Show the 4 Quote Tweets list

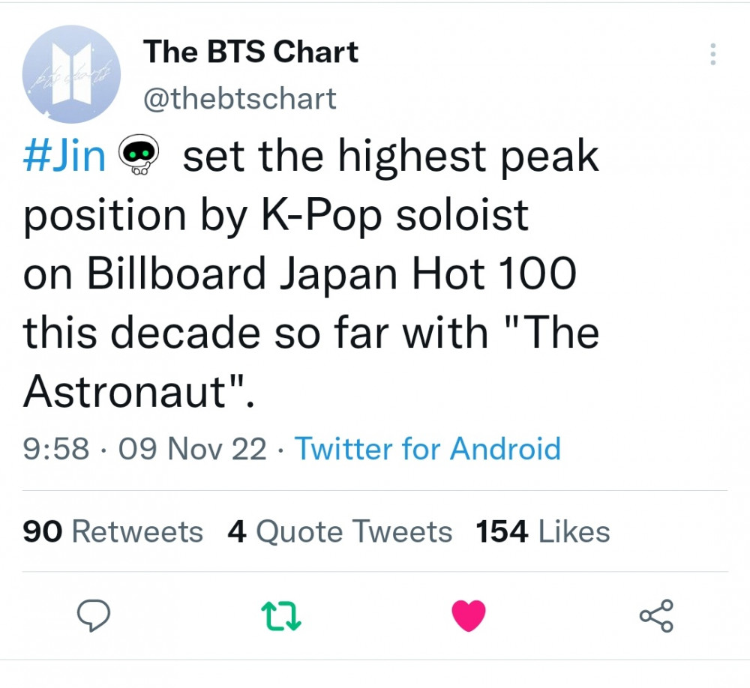340,531
